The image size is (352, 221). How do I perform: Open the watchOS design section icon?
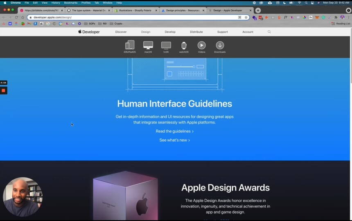pyautogui.click(x=184, y=45)
